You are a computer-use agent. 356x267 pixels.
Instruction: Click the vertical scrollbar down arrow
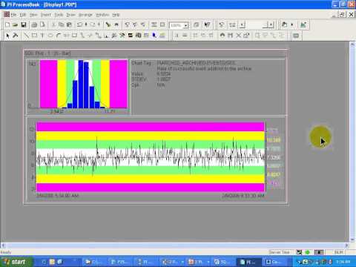[352, 240]
